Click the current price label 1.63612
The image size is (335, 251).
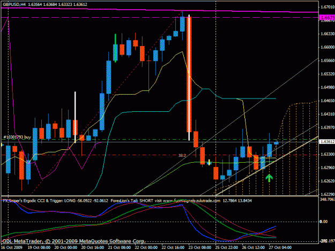click(327, 142)
